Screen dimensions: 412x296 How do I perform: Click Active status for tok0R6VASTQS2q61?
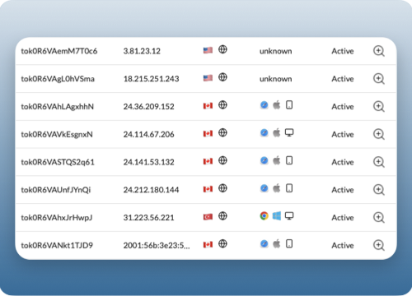tap(343, 162)
